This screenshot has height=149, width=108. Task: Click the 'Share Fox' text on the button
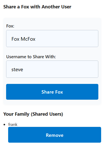[52, 92]
